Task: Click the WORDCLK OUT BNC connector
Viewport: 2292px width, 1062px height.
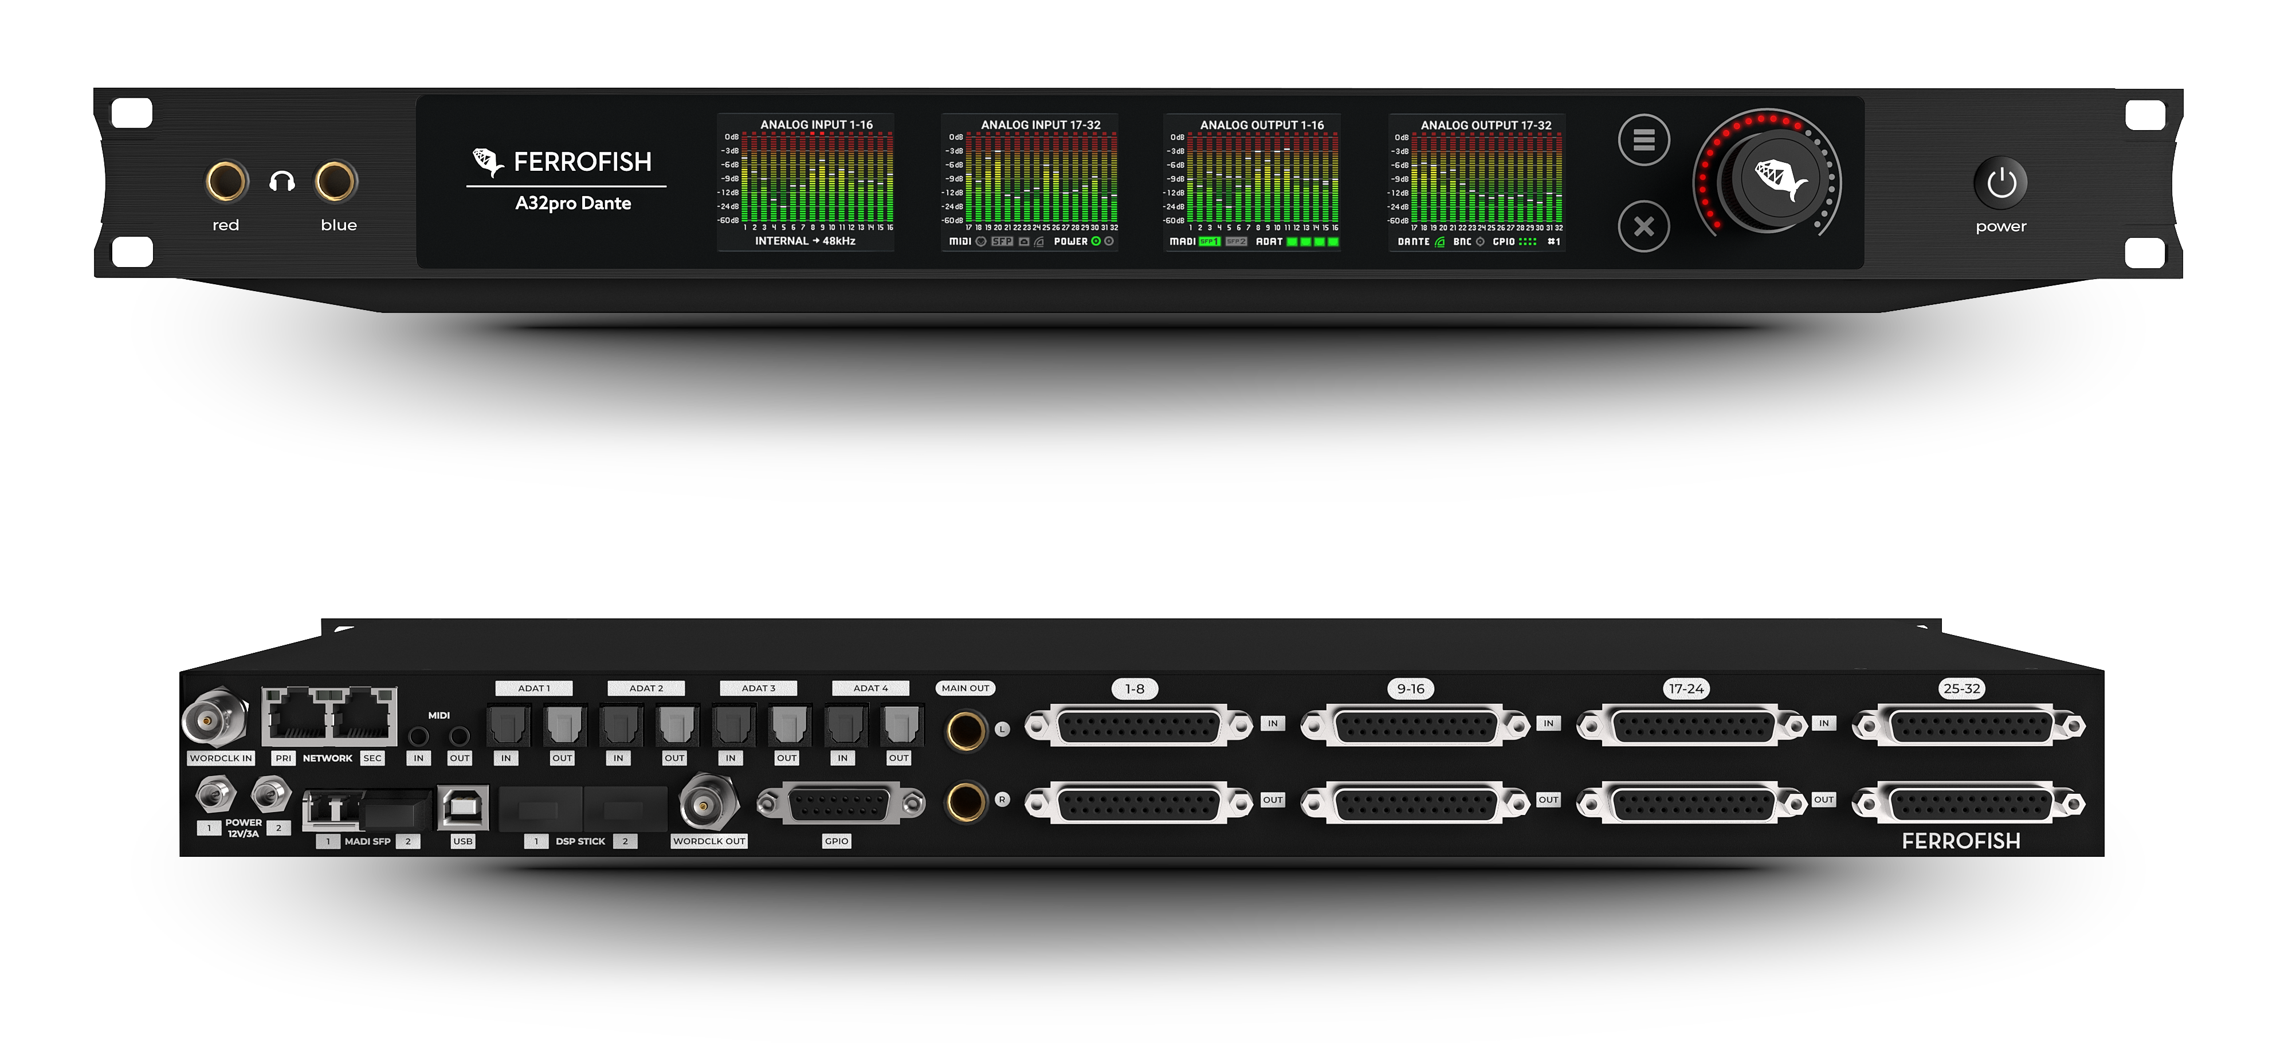Action: (x=708, y=802)
